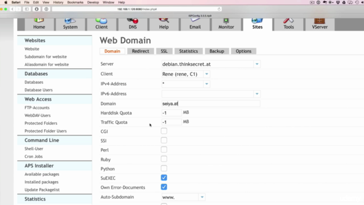Click the Traffic Quota field
The height and width of the screenshot is (205, 364).
click(x=171, y=122)
